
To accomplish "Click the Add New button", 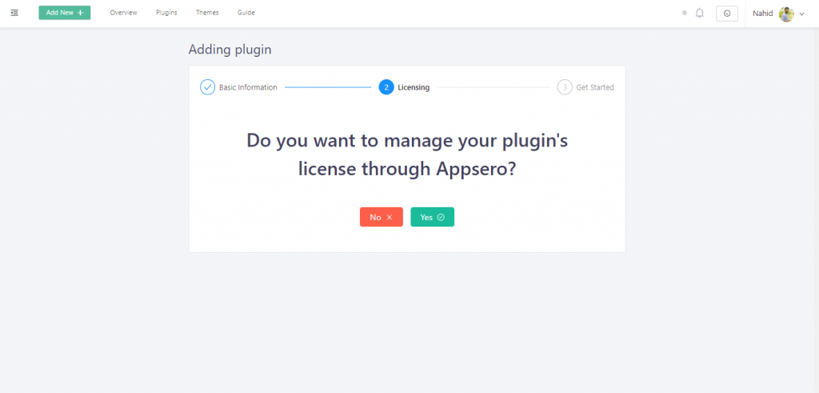I will click(x=65, y=13).
